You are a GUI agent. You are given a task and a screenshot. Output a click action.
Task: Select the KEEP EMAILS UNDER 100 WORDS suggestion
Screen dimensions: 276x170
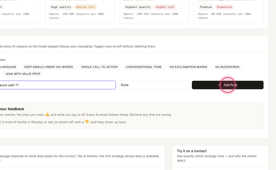point(49,67)
